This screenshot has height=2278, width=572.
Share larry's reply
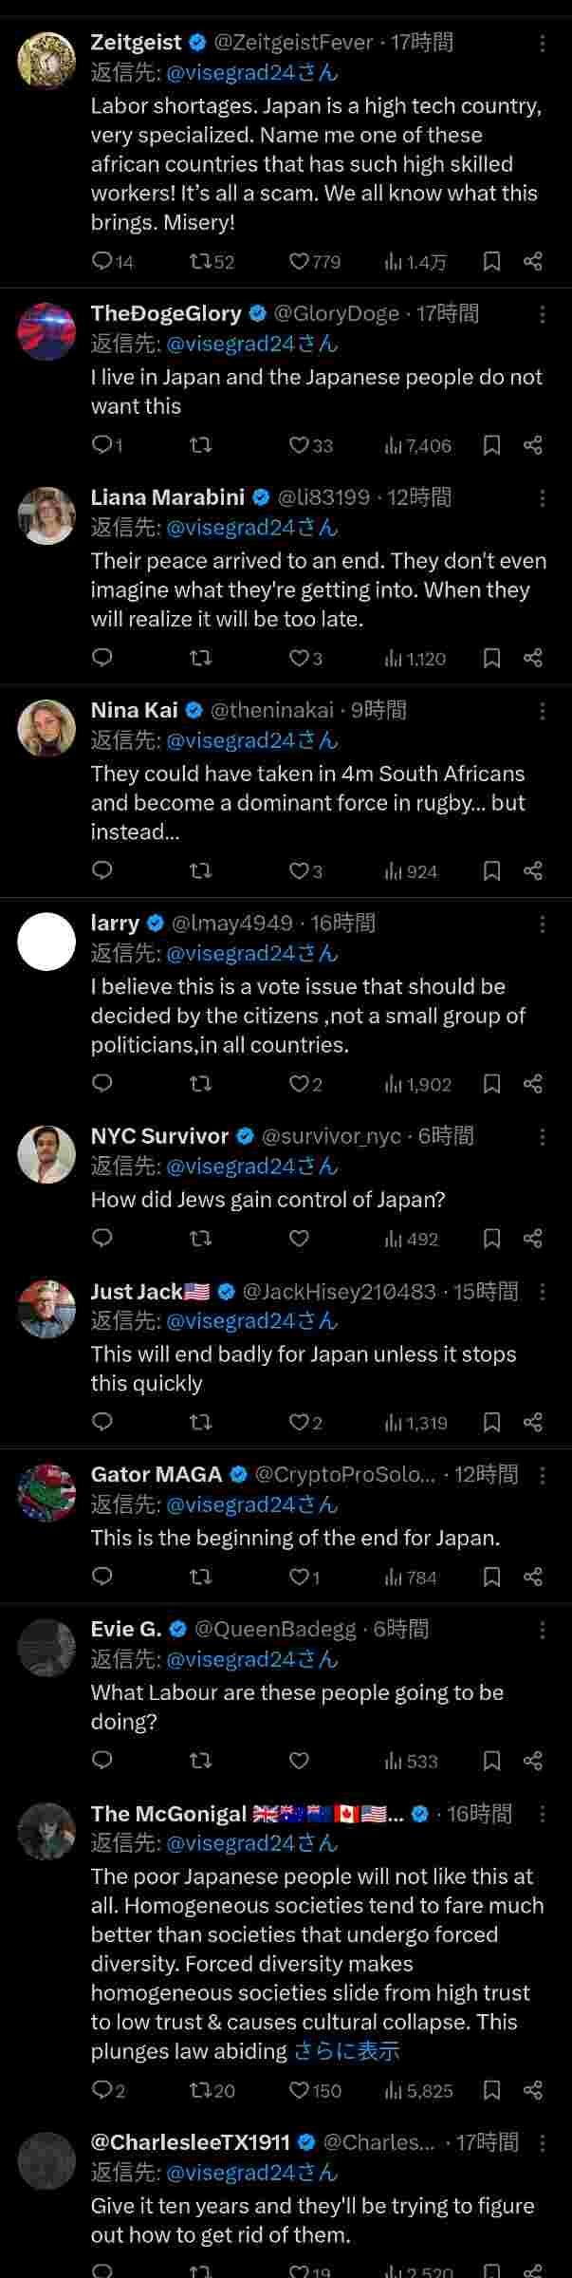coord(533,1084)
